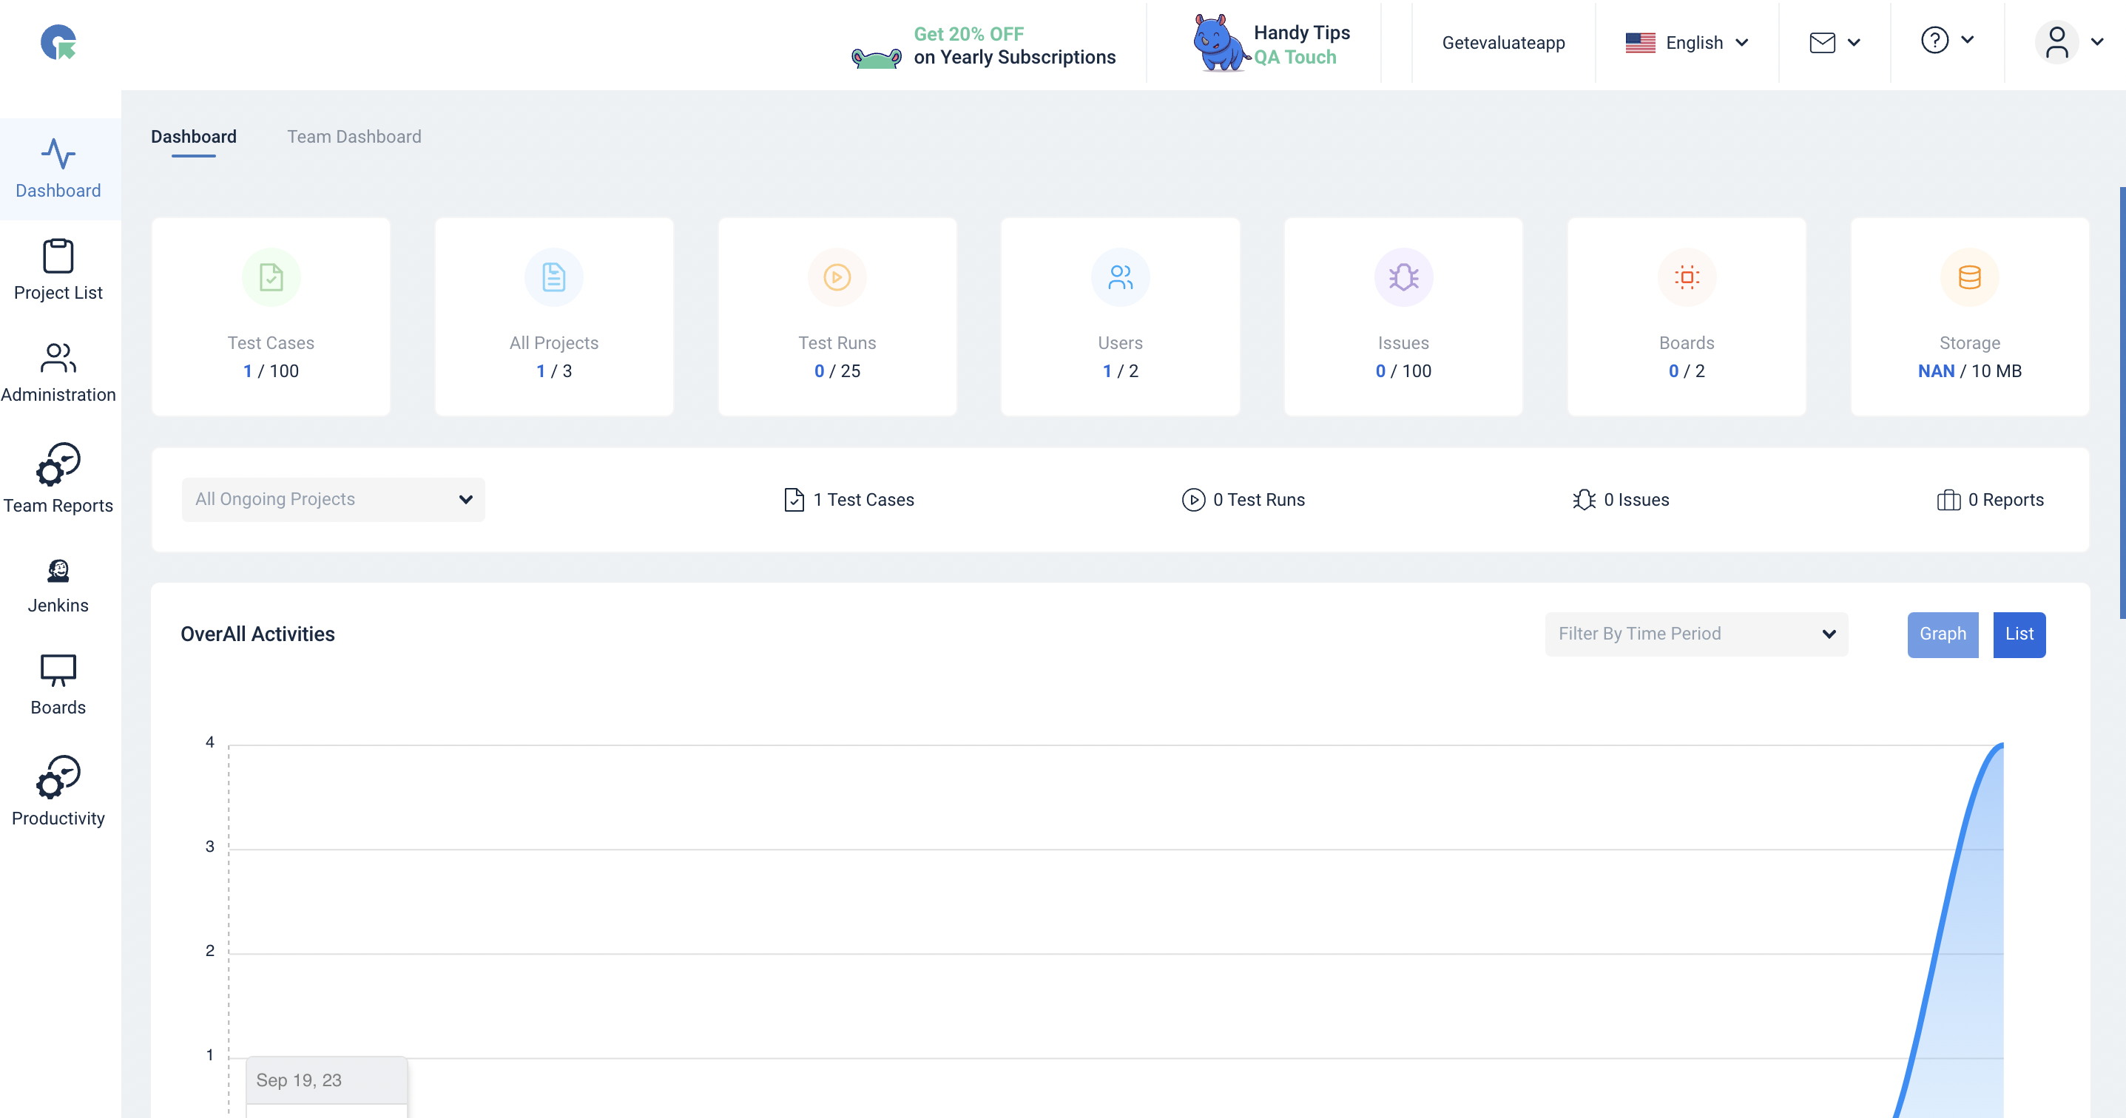The height and width of the screenshot is (1118, 2126).
Task: Switch activities view to List
Action: point(2018,634)
